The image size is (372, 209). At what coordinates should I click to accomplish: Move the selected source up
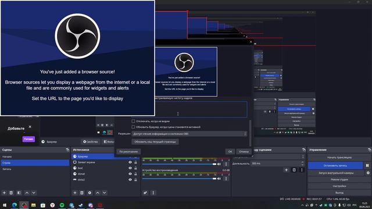pyautogui.click(x=98, y=193)
